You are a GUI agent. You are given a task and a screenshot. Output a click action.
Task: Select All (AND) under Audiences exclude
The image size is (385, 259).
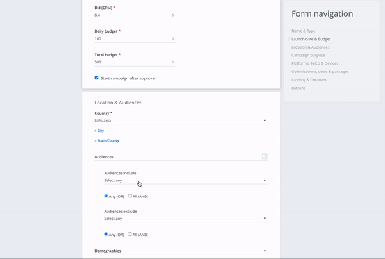tap(130, 234)
